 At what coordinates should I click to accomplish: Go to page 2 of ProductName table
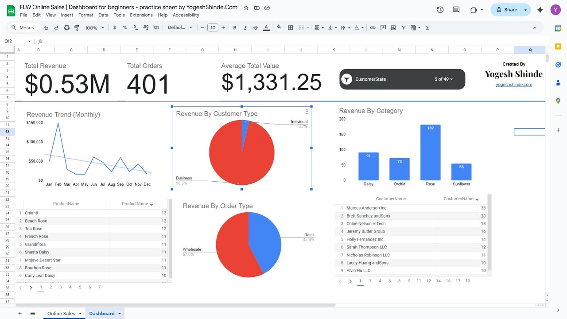pos(50,287)
